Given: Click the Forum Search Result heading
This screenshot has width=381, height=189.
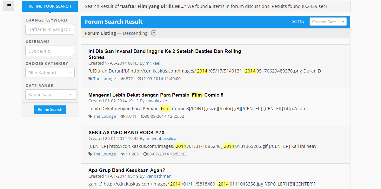Looking at the screenshot, I should click(114, 22).
